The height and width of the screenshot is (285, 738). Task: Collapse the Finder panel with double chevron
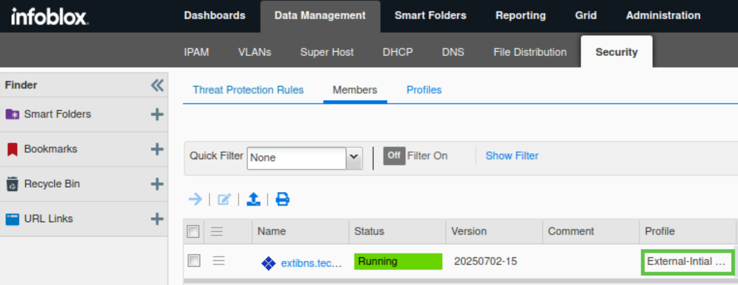(157, 85)
